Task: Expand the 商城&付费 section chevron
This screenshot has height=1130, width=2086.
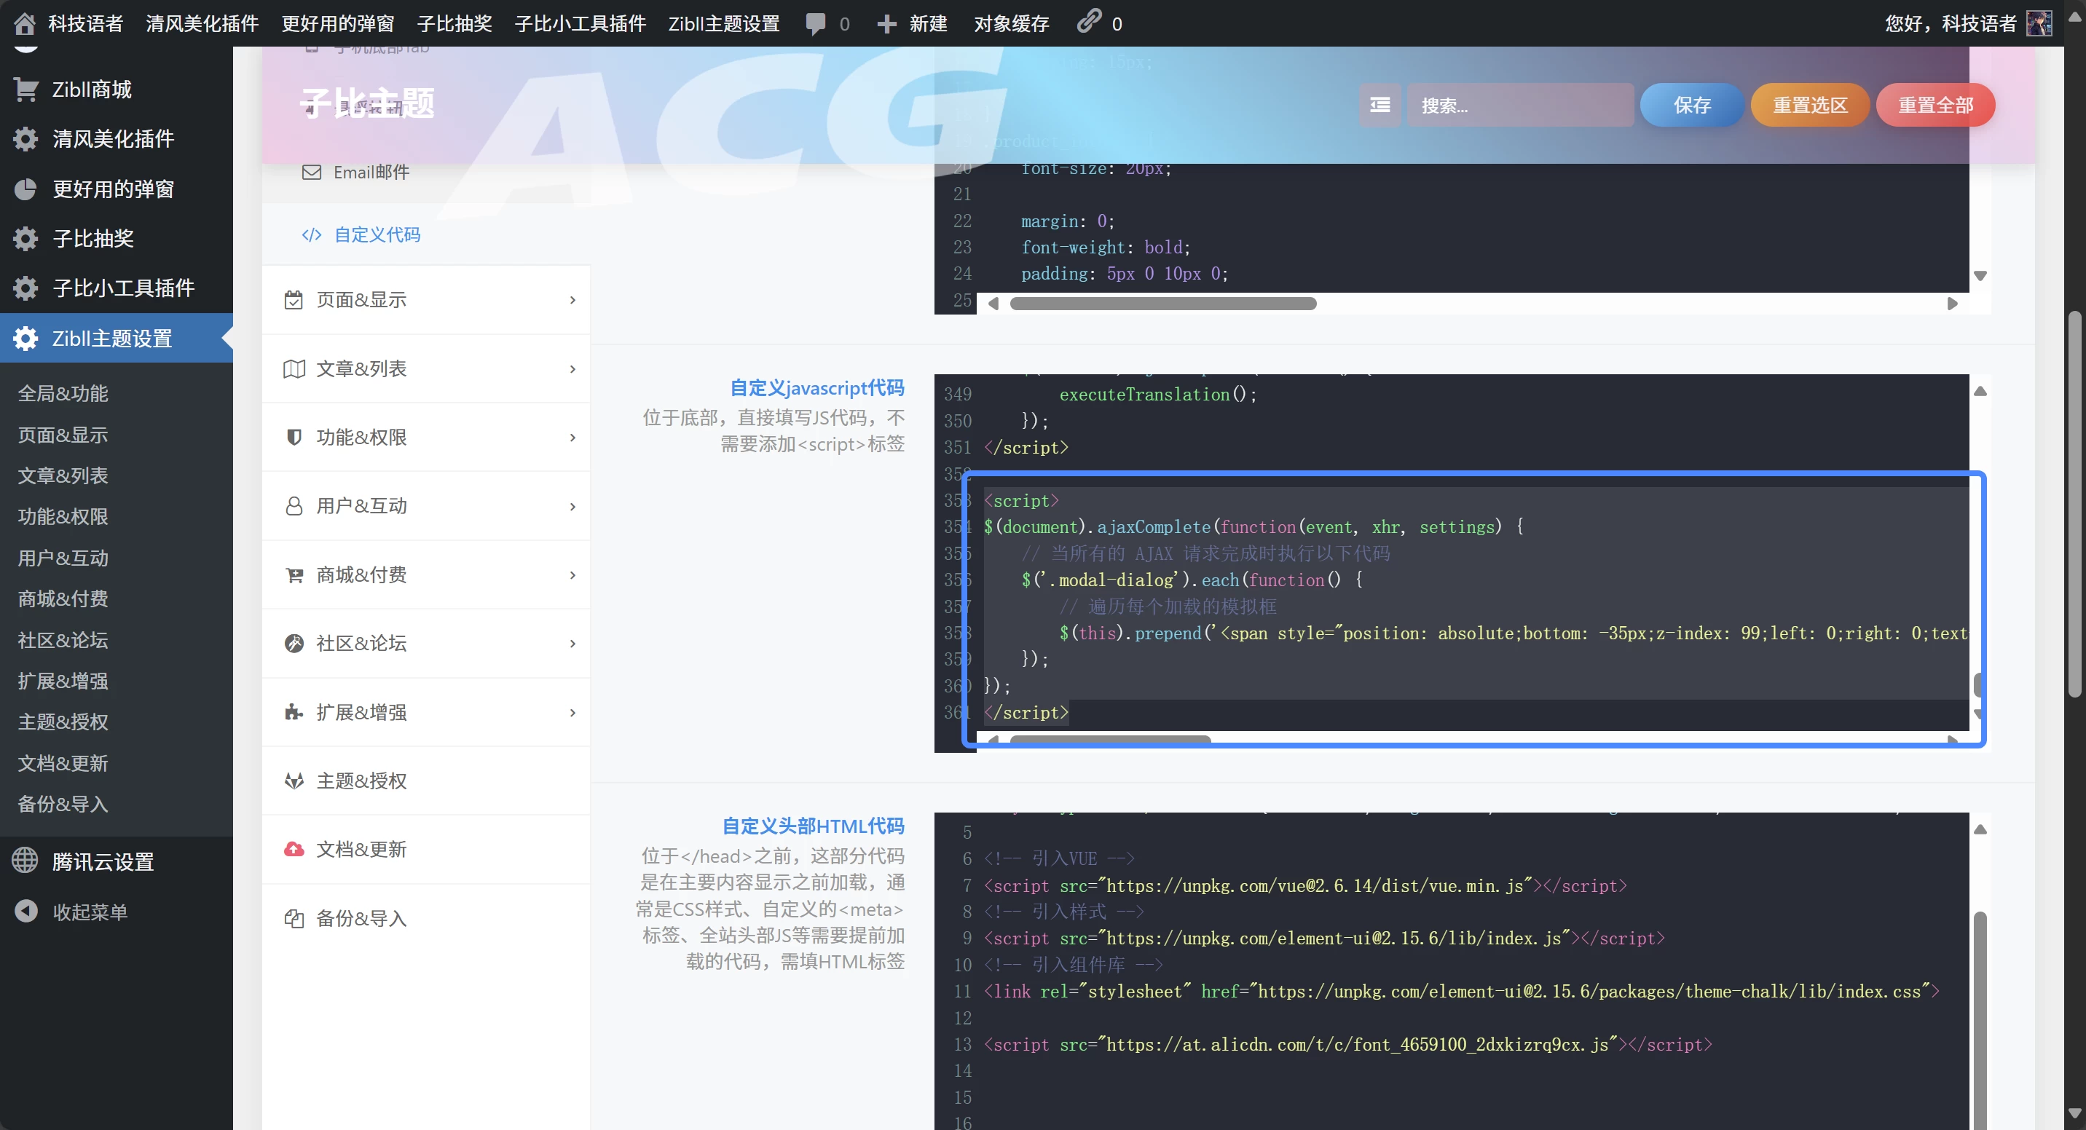Action: [572, 574]
